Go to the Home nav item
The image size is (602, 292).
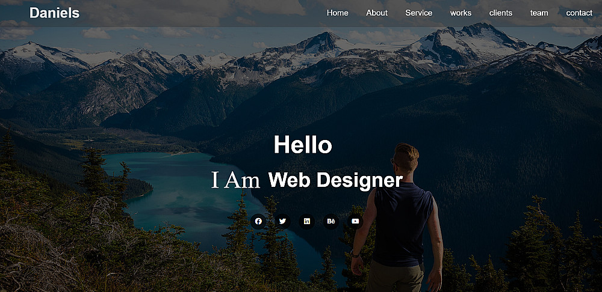pos(338,13)
